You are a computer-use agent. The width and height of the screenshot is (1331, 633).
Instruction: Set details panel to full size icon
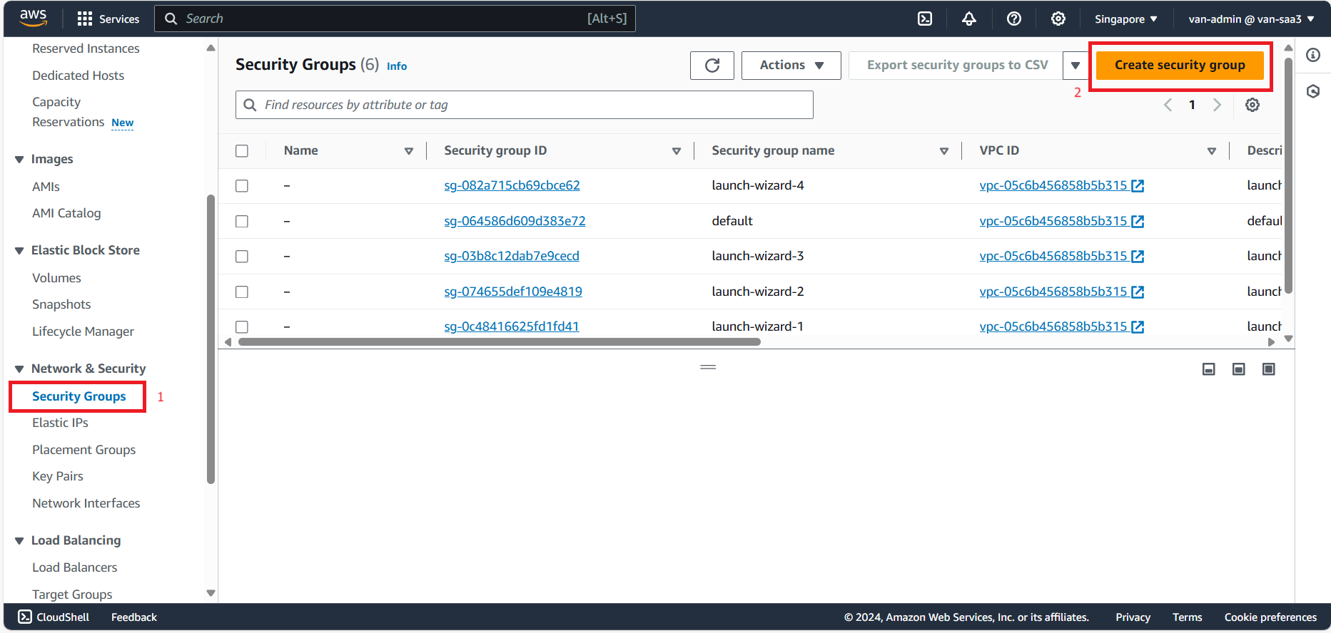point(1269,369)
